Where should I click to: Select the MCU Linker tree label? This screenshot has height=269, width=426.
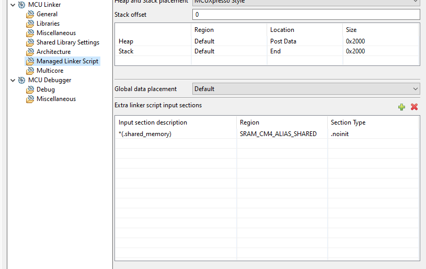[44, 5]
